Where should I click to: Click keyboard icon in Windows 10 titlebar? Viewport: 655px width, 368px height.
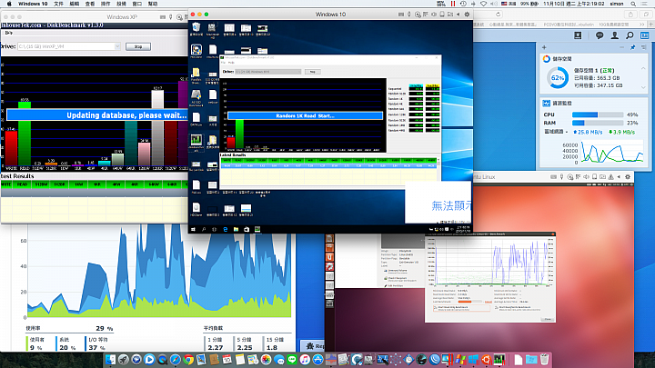click(x=401, y=15)
